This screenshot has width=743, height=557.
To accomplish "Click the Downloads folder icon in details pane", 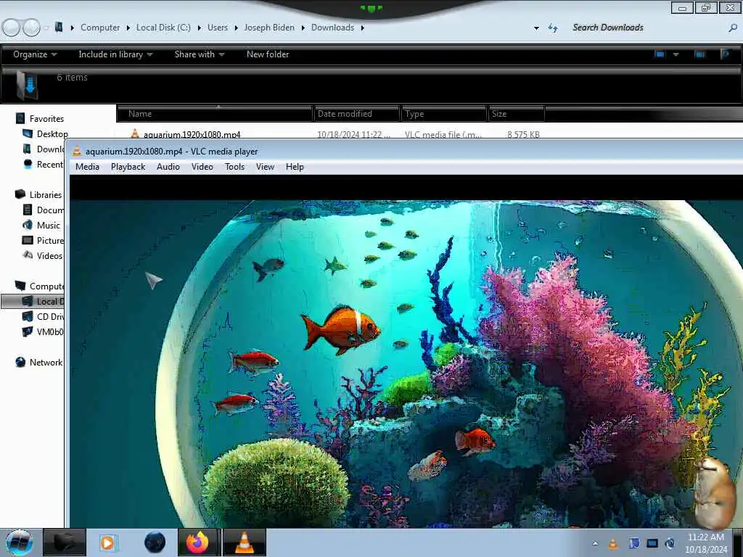I will (x=27, y=85).
